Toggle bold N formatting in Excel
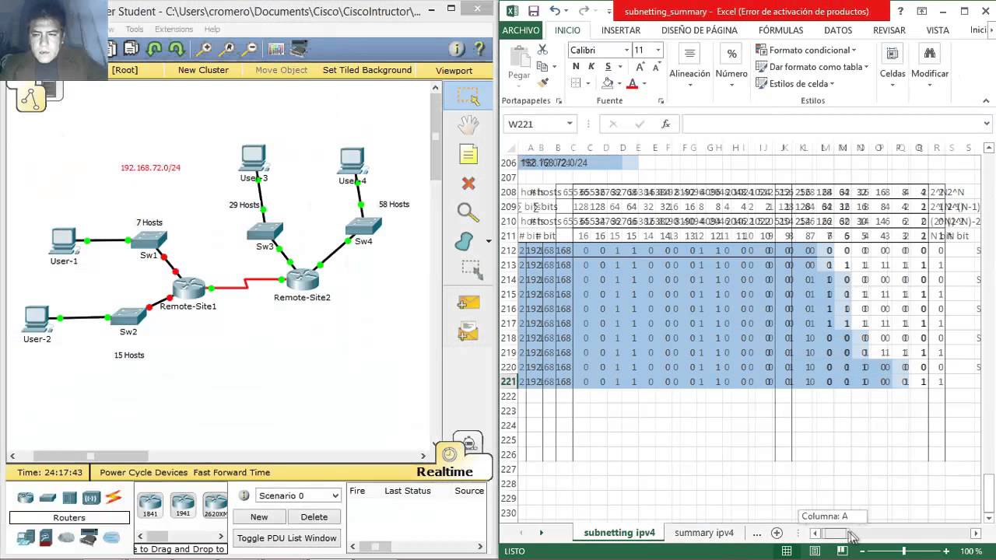This screenshot has width=996, height=560. click(576, 67)
